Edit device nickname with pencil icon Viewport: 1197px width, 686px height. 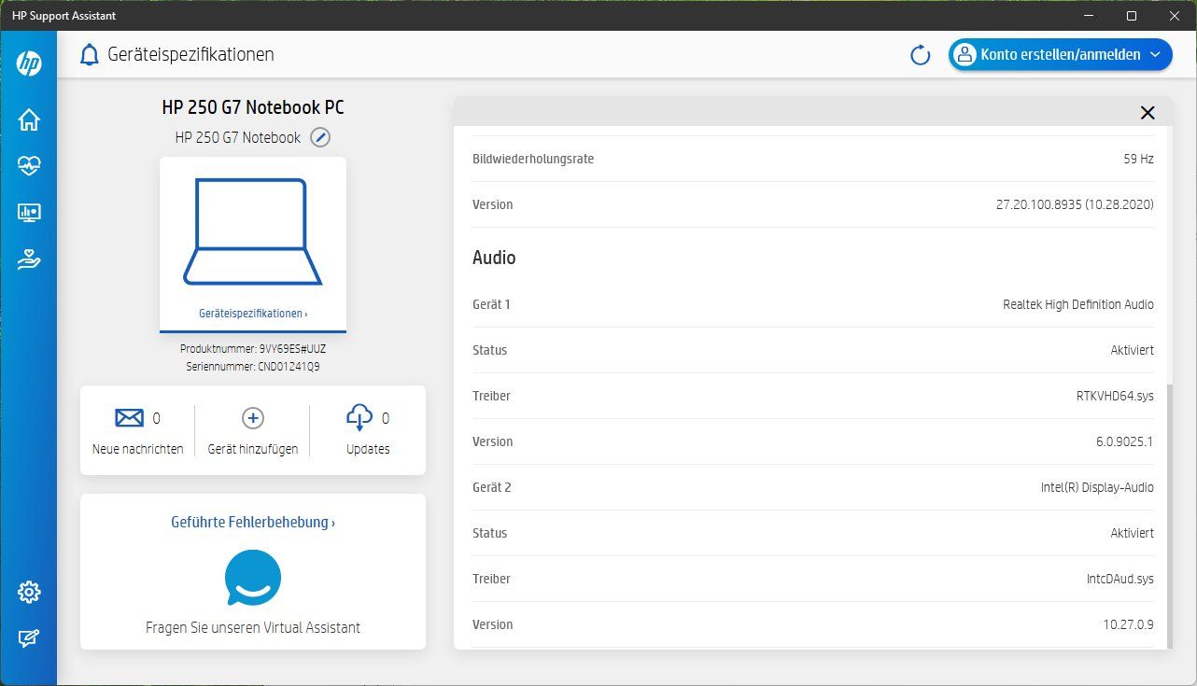[320, 137]
